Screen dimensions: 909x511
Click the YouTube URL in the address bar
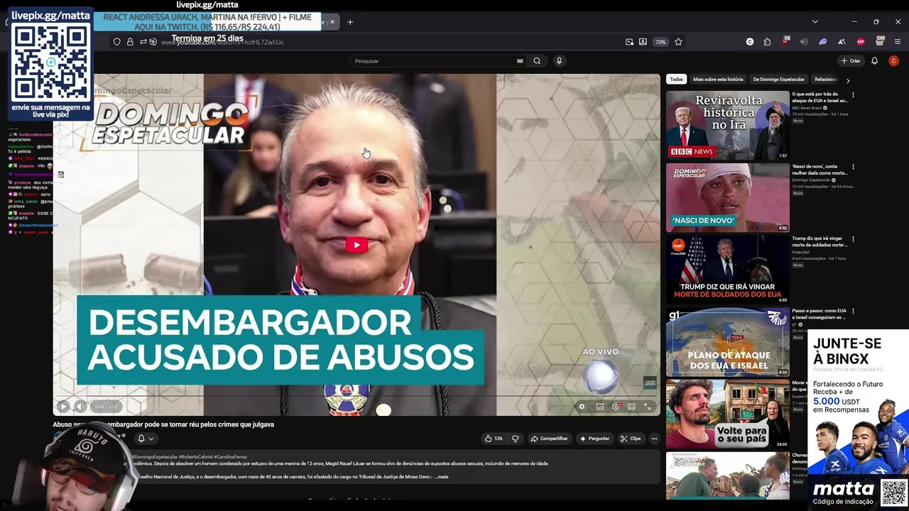coord(222,43)
